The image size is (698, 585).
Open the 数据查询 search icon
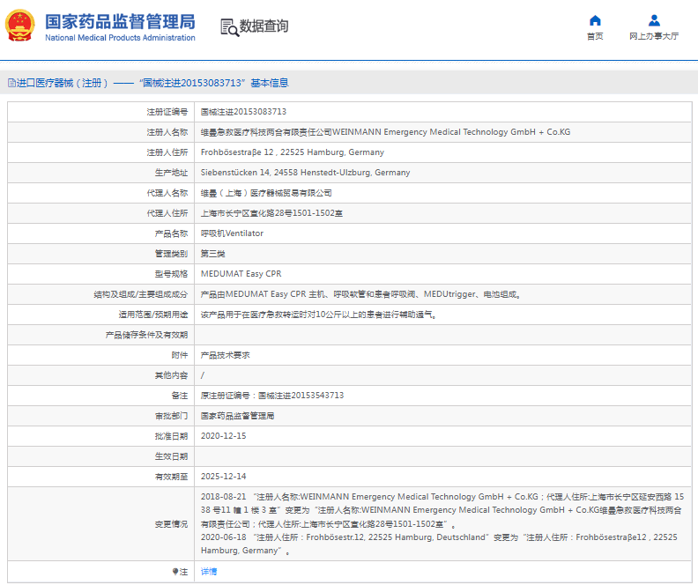point(230,27)
